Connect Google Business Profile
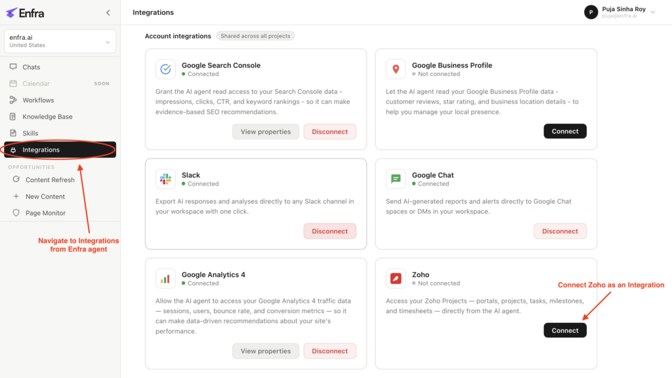The image size is (672, 378). click(565, 131)
